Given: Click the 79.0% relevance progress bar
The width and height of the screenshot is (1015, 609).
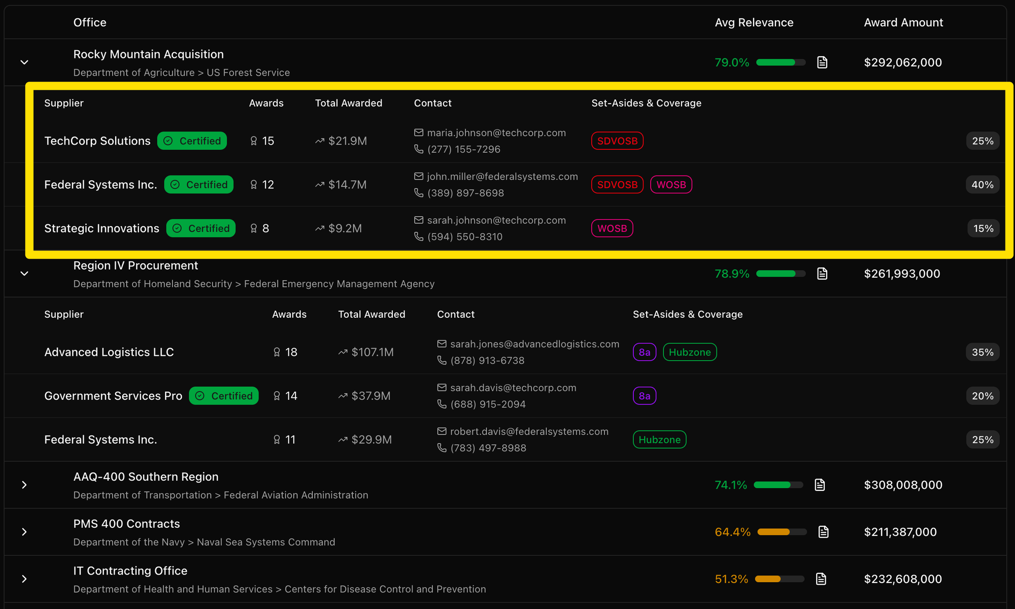Looking at the screenshot, I should [x=781, y=62].
